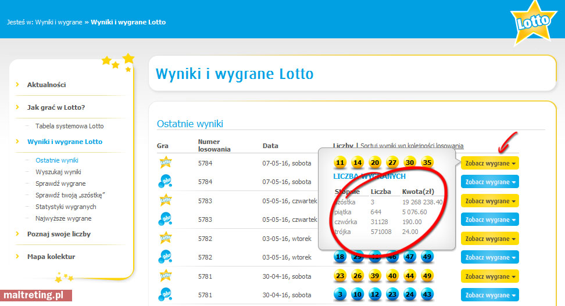Open Statystyki wygranych submenu link
The height and width of the screenshot is (306, 565).
click(x=66, y=207)
